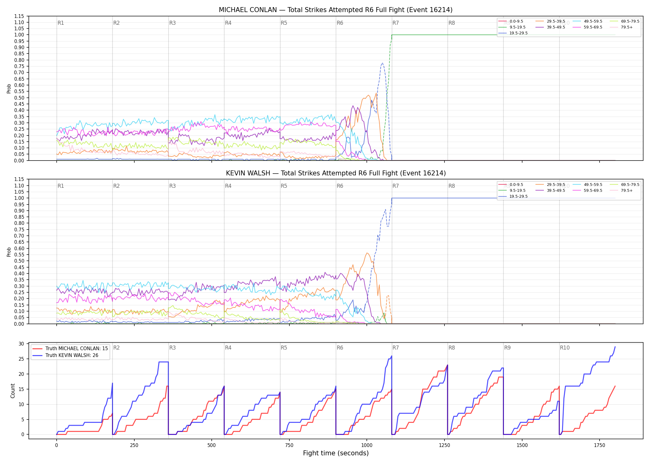Select the 69.5-79.5 legend entry in the Walsh chart
This screenshot has height=464, width=650.
pos(625,185)
